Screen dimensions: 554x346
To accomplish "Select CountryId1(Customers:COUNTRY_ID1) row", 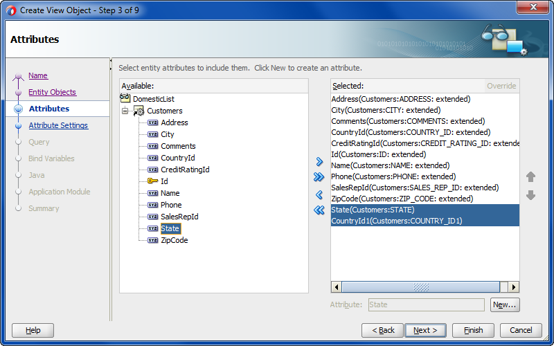I will tap(425, 221).
